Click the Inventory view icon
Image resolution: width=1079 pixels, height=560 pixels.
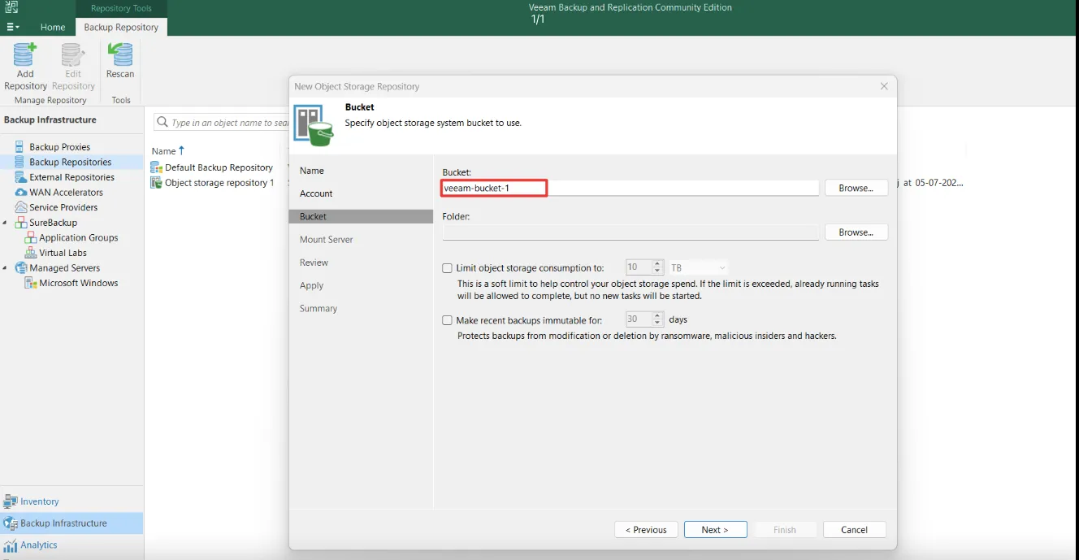pyautogui.click(x=11, y=501)
